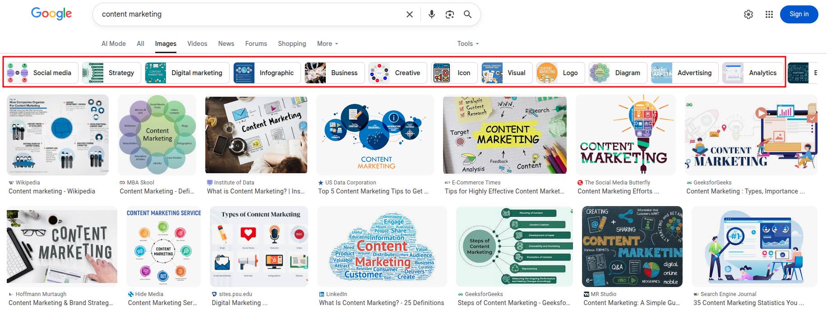Open 'Tips for Highly Effective Content Market...' link
The width and height of the screenshot is (827, 310).
click(x=504, y=191)
